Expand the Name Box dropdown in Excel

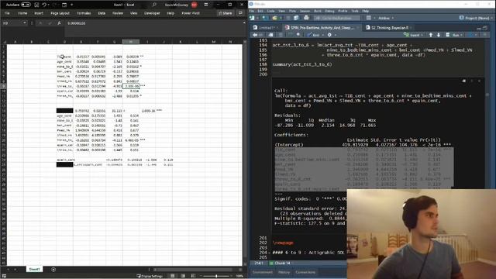pos(24,23)
